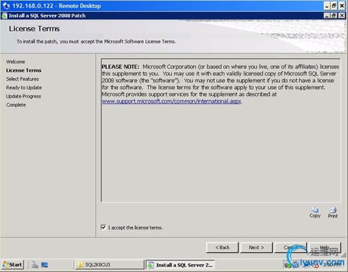Click the Copy icon for license text
The width and height of the screenshot is (348, 272).
(x=315, y=213)
